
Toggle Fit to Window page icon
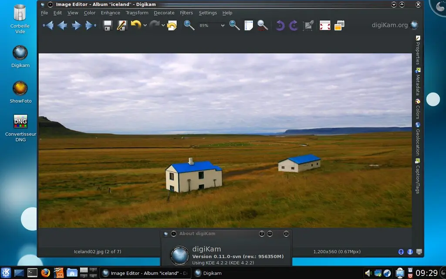click(x=249, y=26)
